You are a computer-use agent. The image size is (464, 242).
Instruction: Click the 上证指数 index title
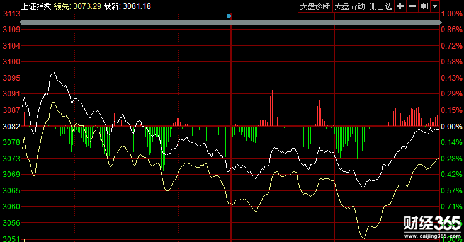tap(37, 6)
